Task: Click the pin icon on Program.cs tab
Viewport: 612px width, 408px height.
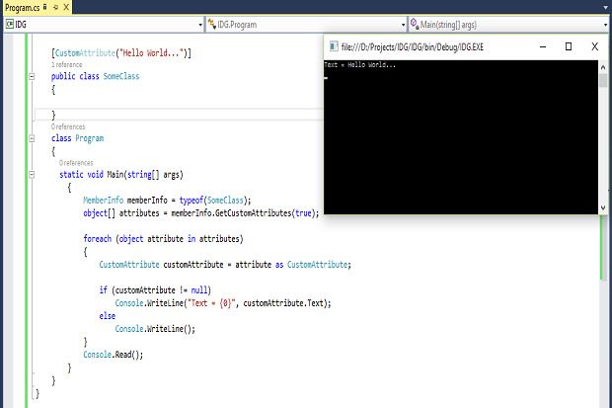Action: (55, 7)
